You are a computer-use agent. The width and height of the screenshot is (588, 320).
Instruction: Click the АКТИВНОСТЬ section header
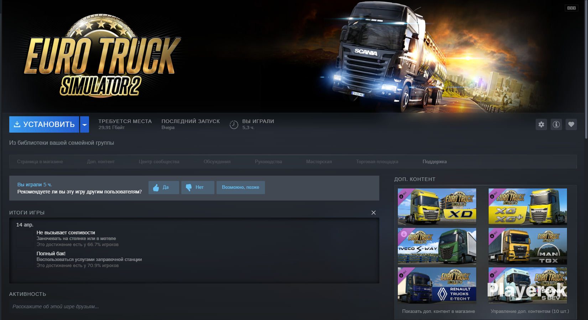[28, 294]
